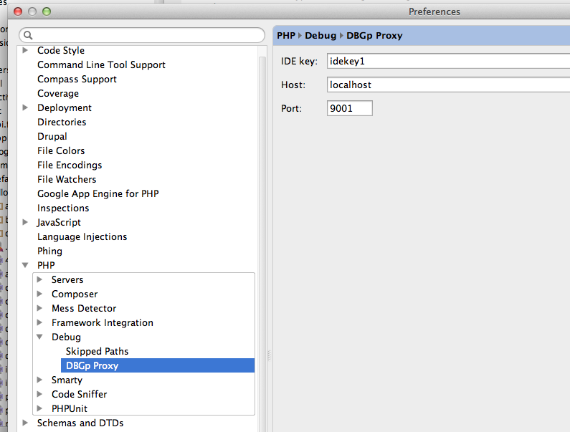The image size is (570, 432).
Task: Select Mess Detector under PHP
Action: pos(84,309)
